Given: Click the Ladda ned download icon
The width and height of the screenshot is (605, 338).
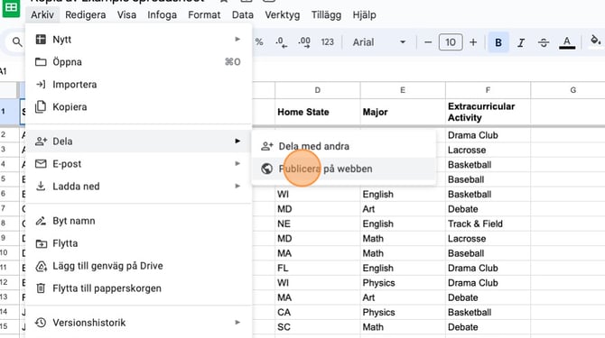Looking at the screenshot, I should [x=41, y=187].
